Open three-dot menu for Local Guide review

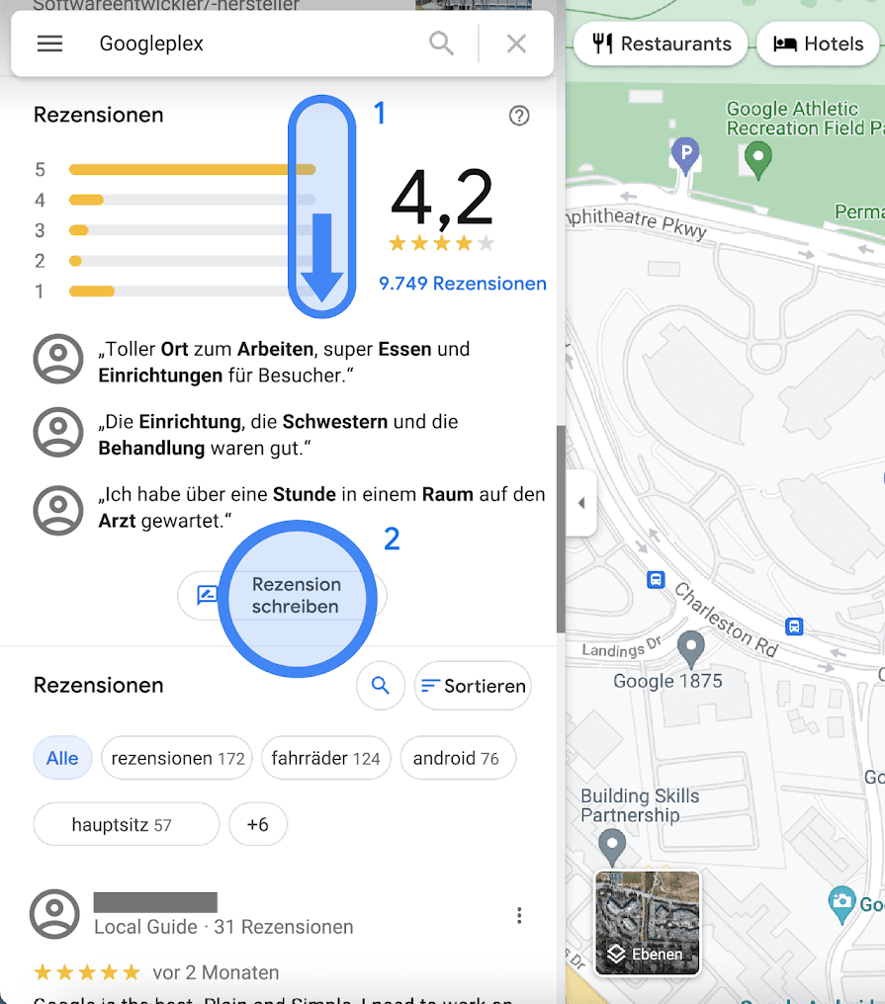[x=519, y=915]
